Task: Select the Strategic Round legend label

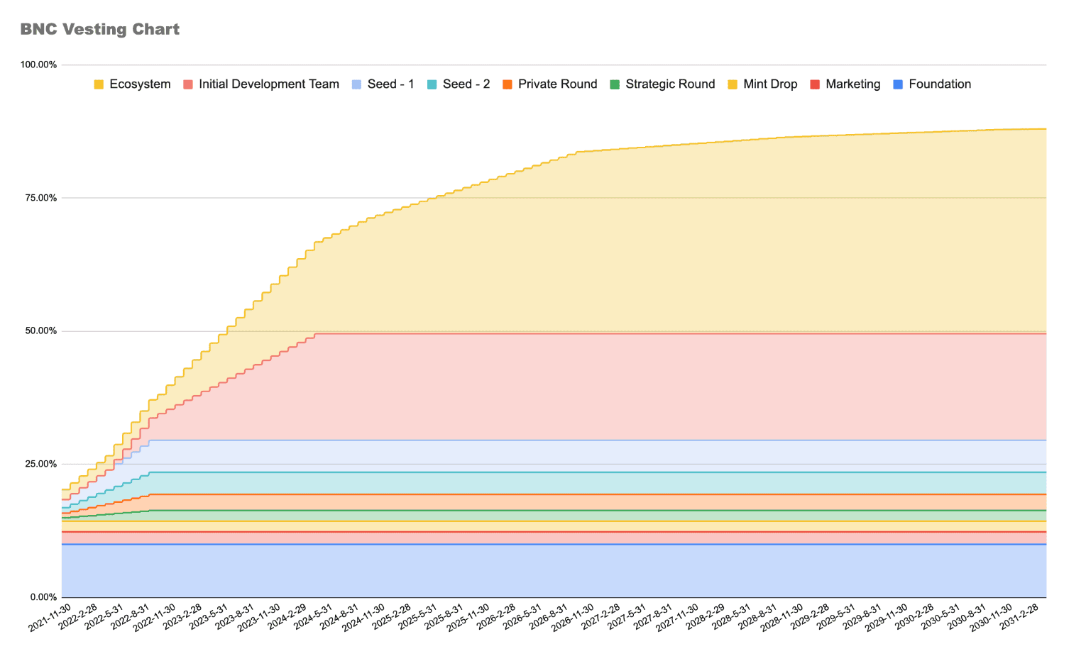Action: tap(670, 84)
